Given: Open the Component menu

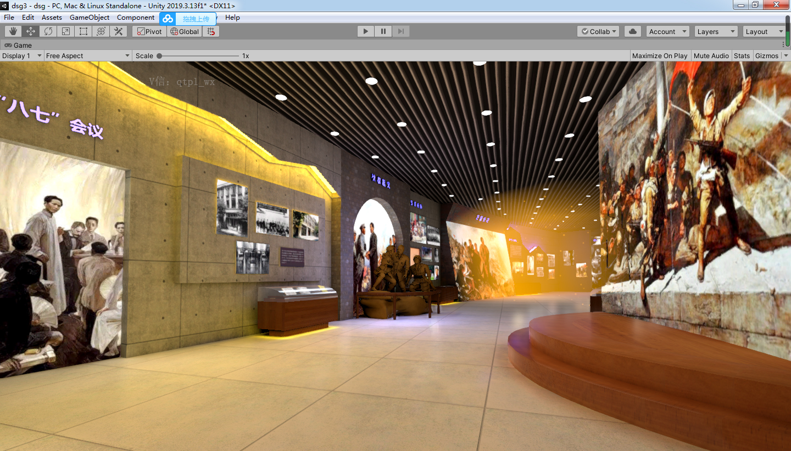Looking at the screenshot, I should 136,18.
